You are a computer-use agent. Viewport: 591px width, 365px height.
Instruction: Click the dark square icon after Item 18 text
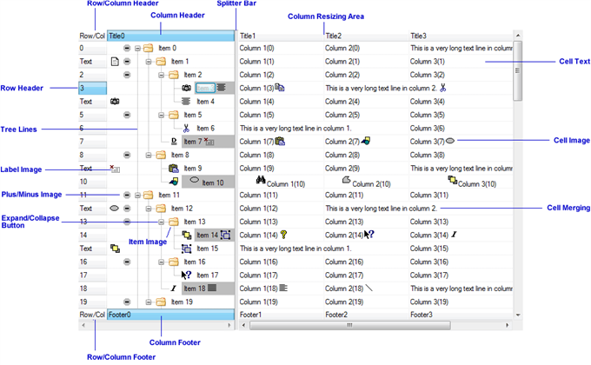click(212, 288)
